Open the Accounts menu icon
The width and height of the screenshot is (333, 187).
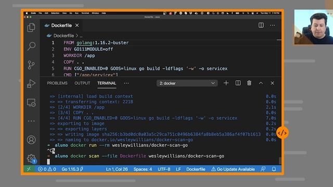tap(31, 140)
